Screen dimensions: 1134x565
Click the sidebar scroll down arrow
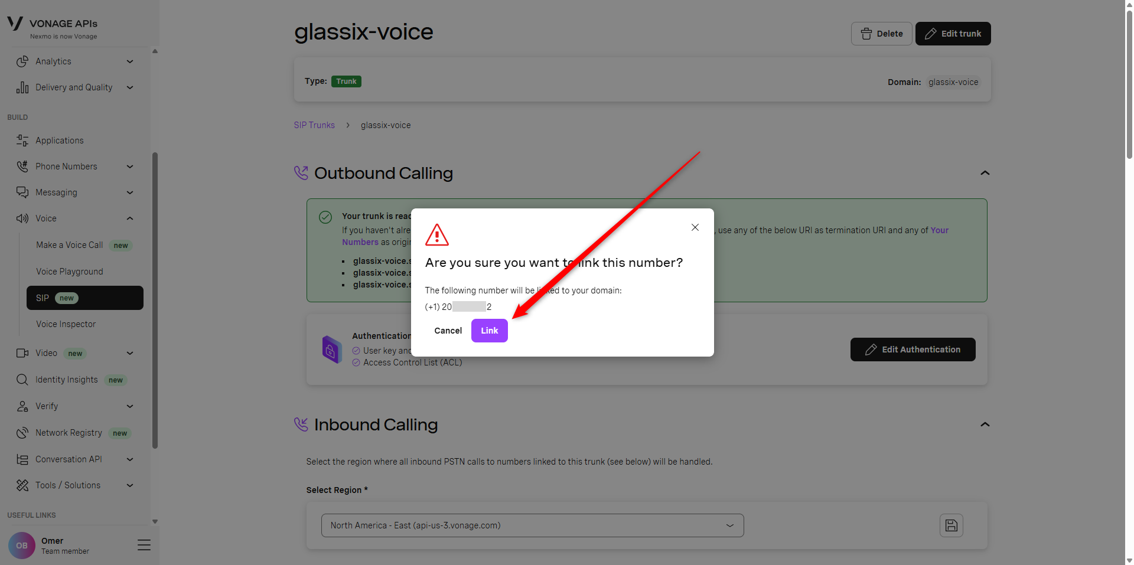click(x=155, y=522)
